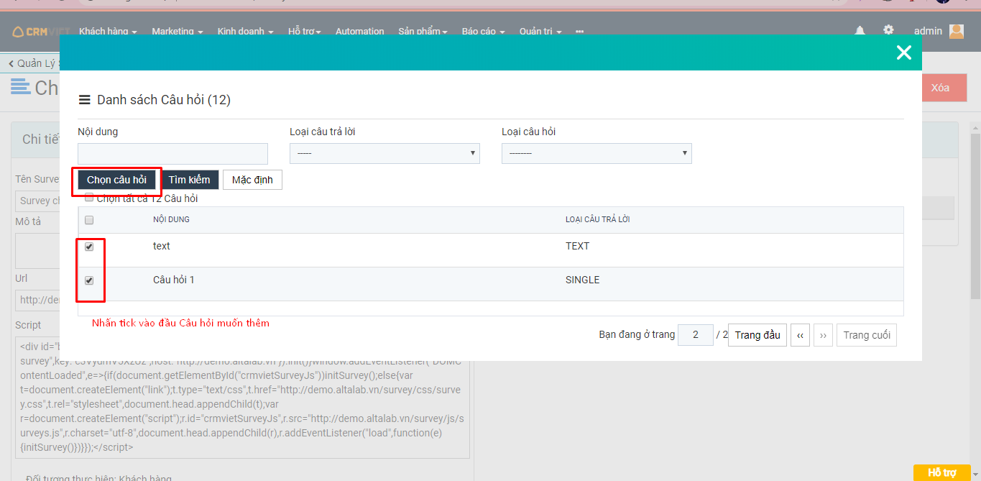981x481 pixels.
Task: Click the Url field in the background form
Action: pos(37,300)
